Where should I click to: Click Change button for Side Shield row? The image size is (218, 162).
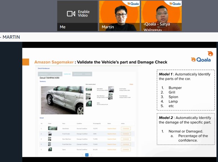coord(126,128)
